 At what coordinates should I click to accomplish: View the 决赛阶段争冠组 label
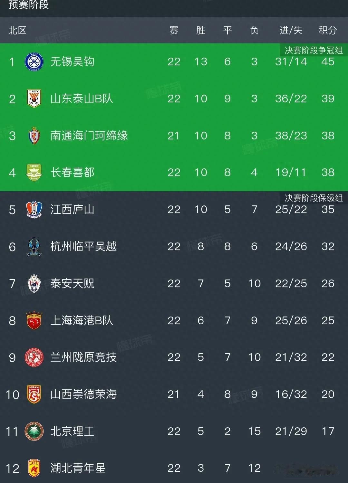(x=314, y=50)
